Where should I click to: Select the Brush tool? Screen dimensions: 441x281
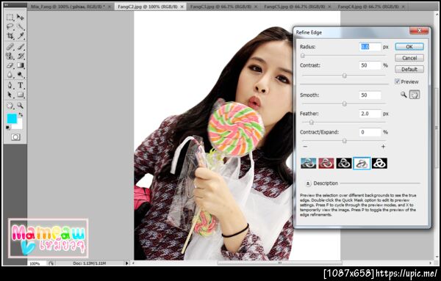pyautogui.click(x=21, y=47)
